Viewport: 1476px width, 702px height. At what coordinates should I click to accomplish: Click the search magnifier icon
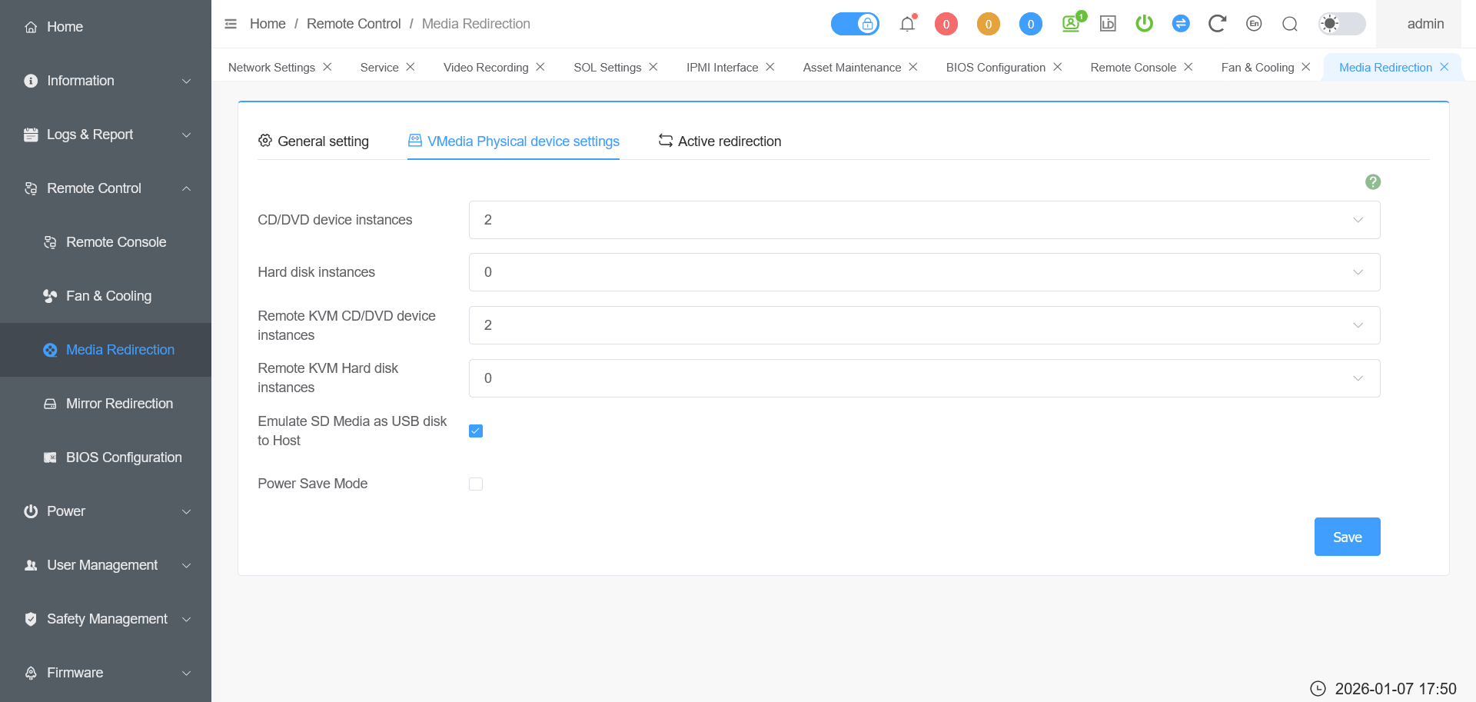tap(1290, 24)
